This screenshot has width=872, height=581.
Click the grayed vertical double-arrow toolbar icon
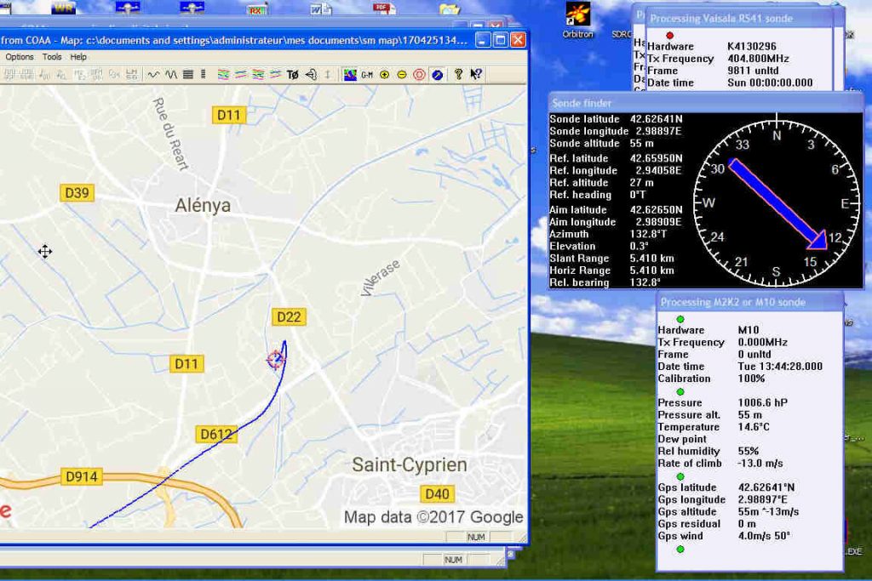pos(328,74)
